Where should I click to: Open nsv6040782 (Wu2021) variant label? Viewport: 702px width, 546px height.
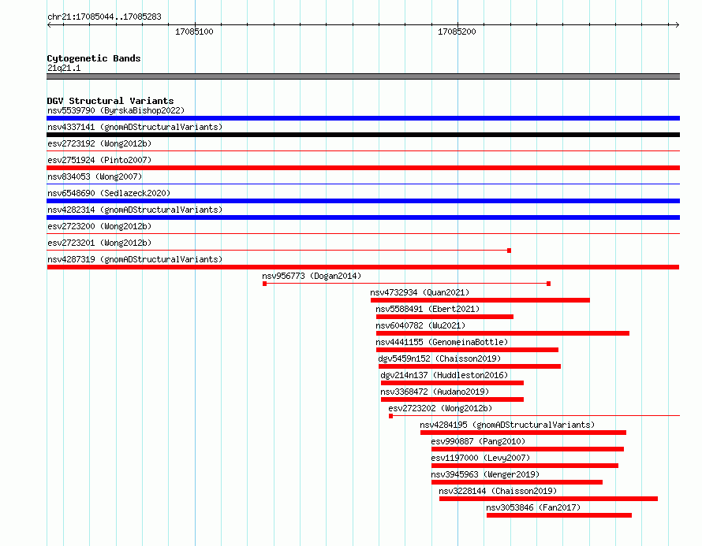pyautogui.click(x=420, y=325)
